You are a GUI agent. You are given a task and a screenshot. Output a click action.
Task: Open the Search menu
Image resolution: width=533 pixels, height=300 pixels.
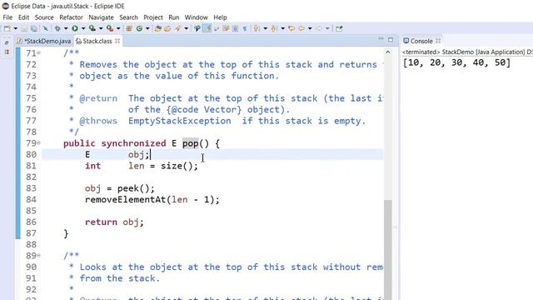click(128, 17)
